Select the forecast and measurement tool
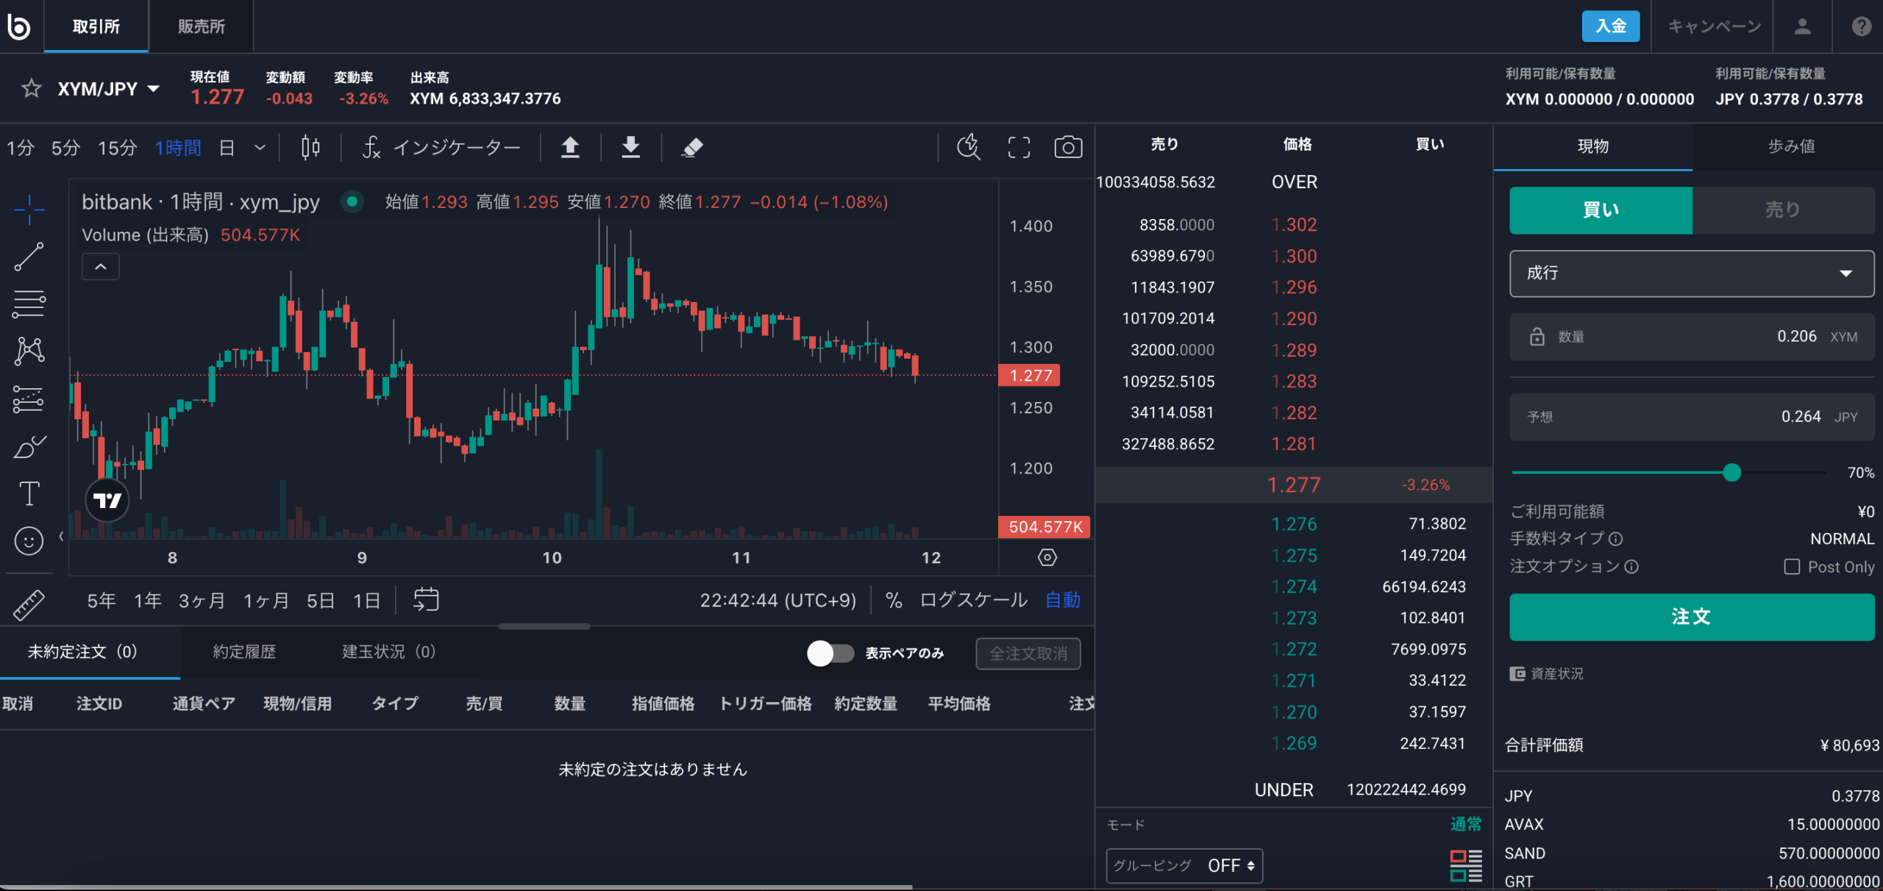This screenshot has height=891, width=1883. click(x=29, y=399)
